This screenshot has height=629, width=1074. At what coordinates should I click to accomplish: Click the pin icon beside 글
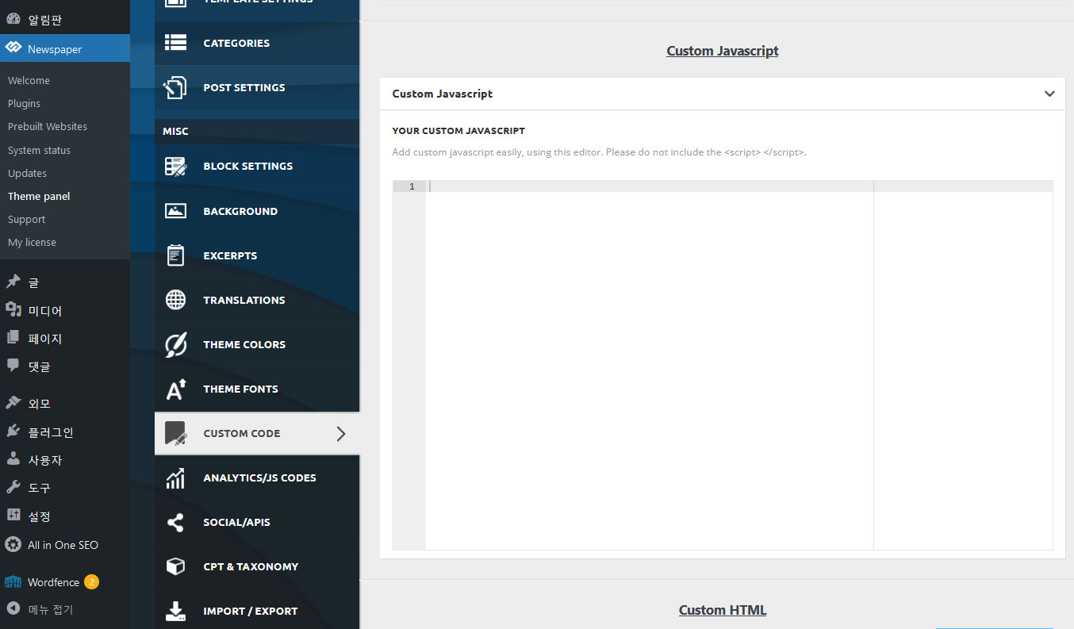(13, 282)
